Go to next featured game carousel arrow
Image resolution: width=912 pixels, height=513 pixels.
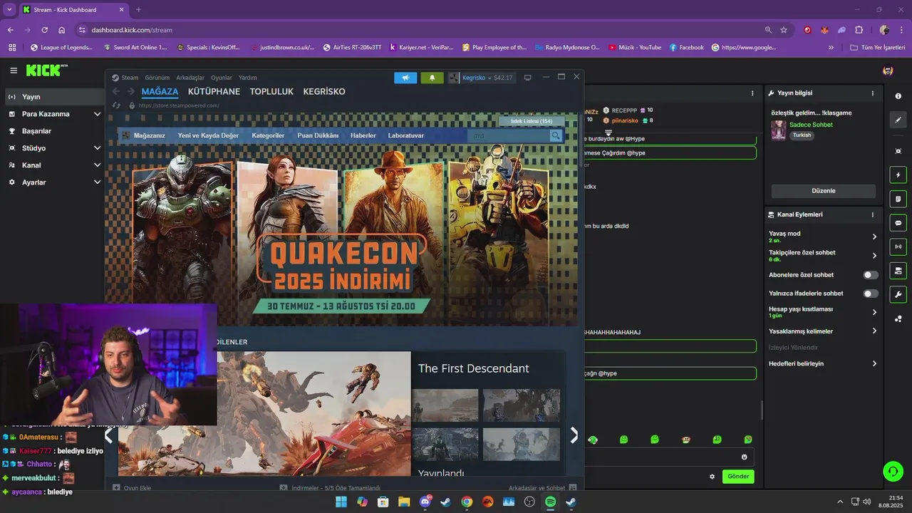click(574, 435)
